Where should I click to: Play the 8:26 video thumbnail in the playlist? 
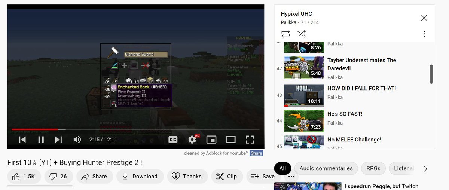coord(303,47)
